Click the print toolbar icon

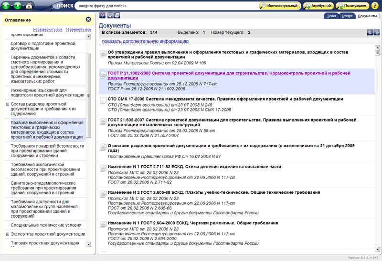117,16
